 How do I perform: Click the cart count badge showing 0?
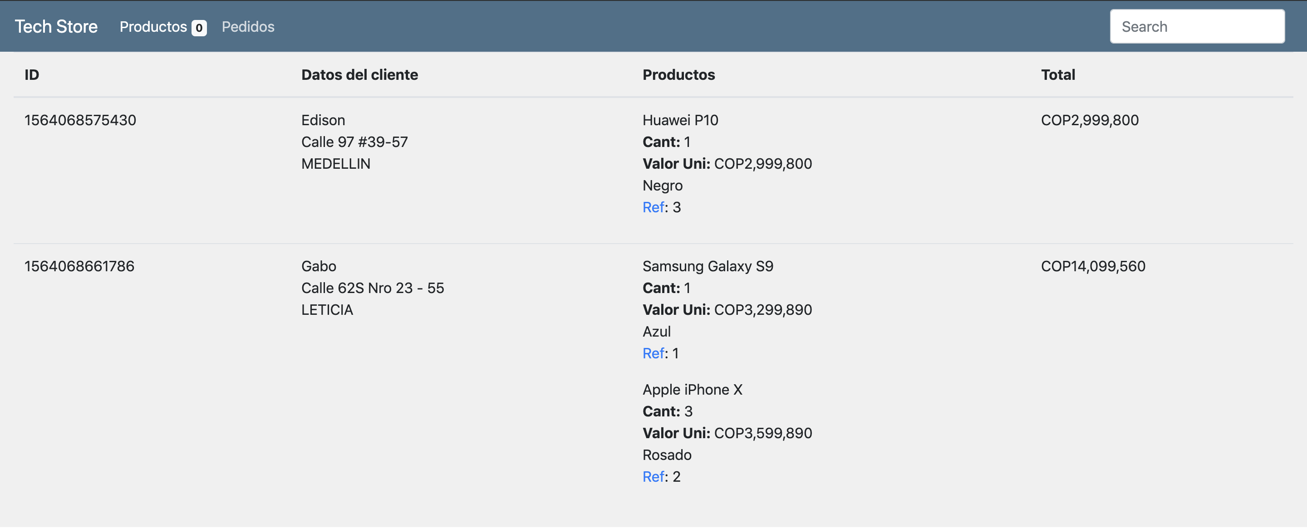[x=199, y=28]
